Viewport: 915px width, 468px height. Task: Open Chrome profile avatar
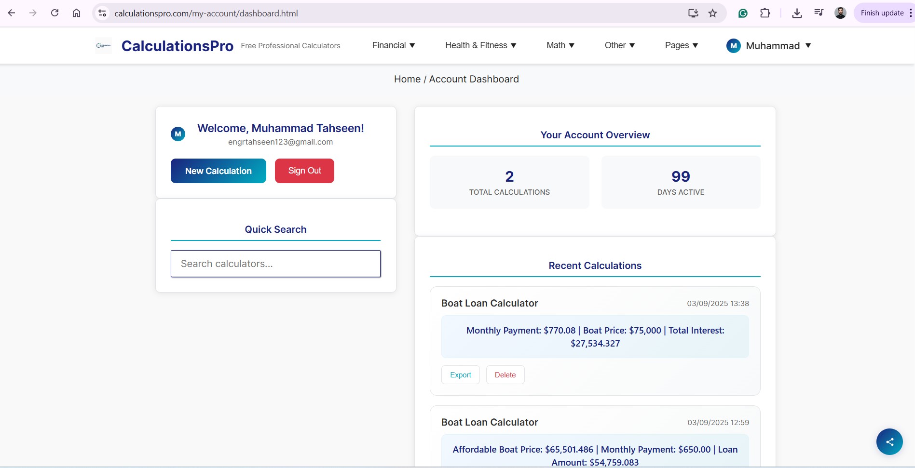pyautogui.click(x=840, y=13)
